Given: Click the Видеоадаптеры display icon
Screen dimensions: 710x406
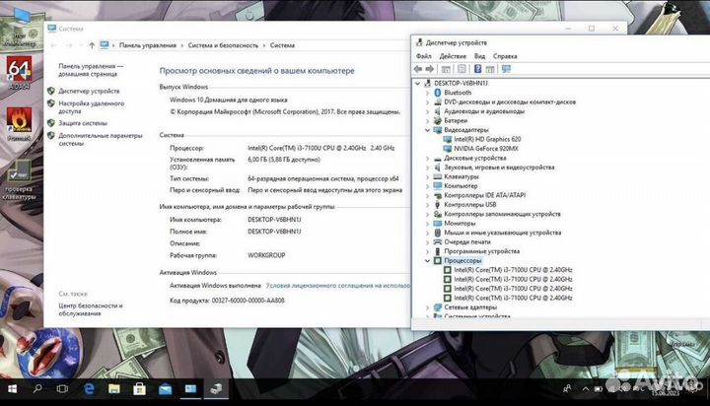Looking at the screenshot, I should point(438,130).
